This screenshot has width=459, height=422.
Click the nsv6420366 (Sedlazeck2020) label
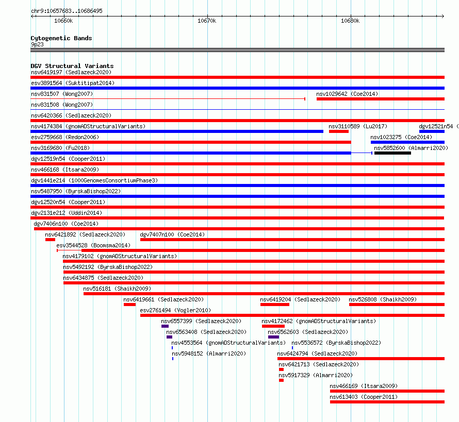pyautogui.click(x=71, y=115)
